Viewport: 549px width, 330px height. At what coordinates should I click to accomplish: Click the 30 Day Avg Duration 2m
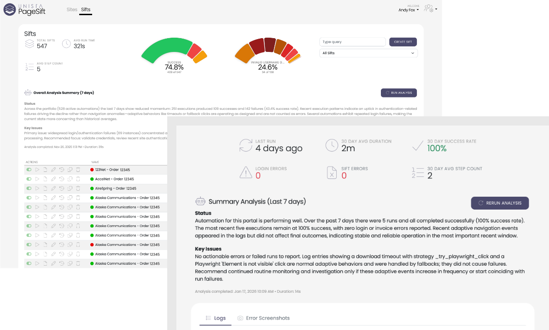(x=348, y=148)
